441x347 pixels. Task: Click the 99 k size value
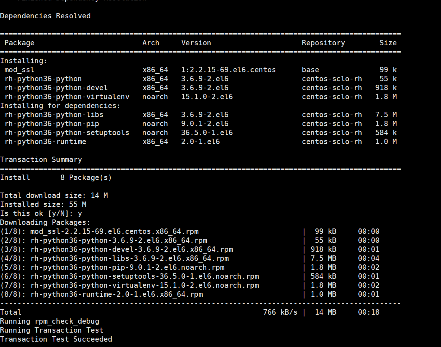pyautogui.click(x=388, y=70)
